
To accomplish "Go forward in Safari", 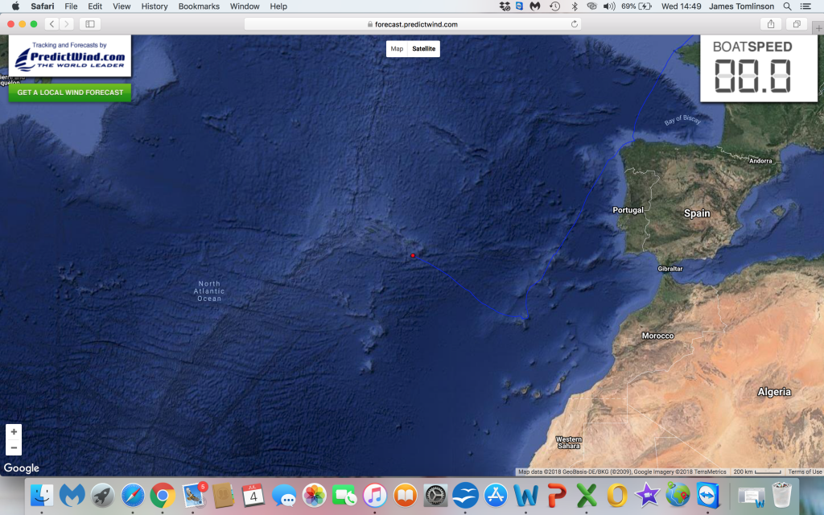I will [66, 24].
